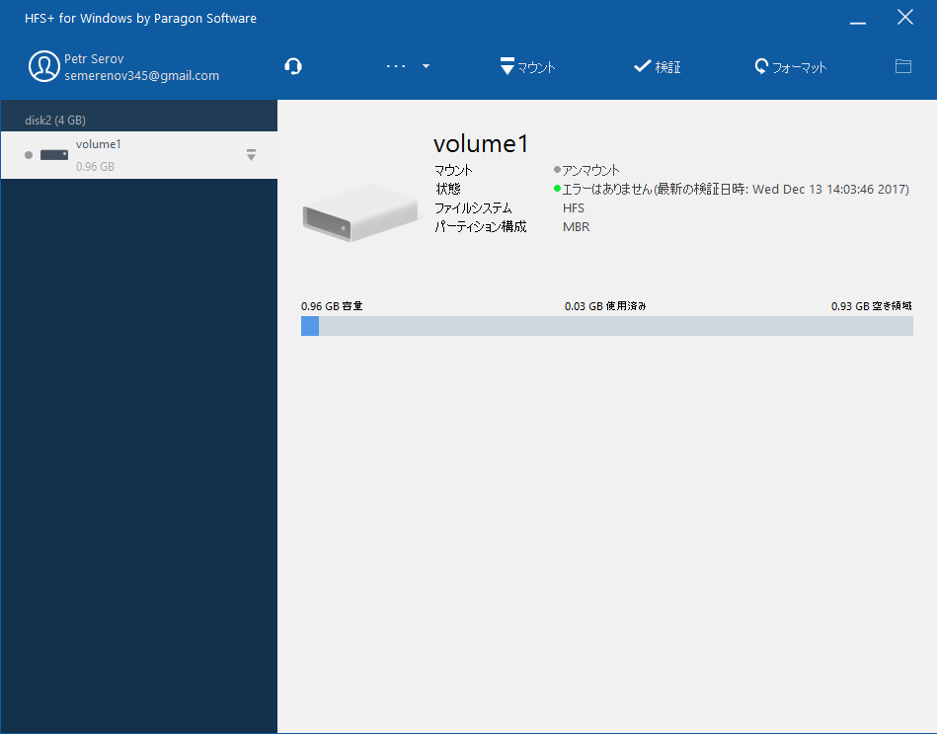Click the 0.03 GB 使用済み label
The height and width of the screenshot is (734, 937).
605,306
